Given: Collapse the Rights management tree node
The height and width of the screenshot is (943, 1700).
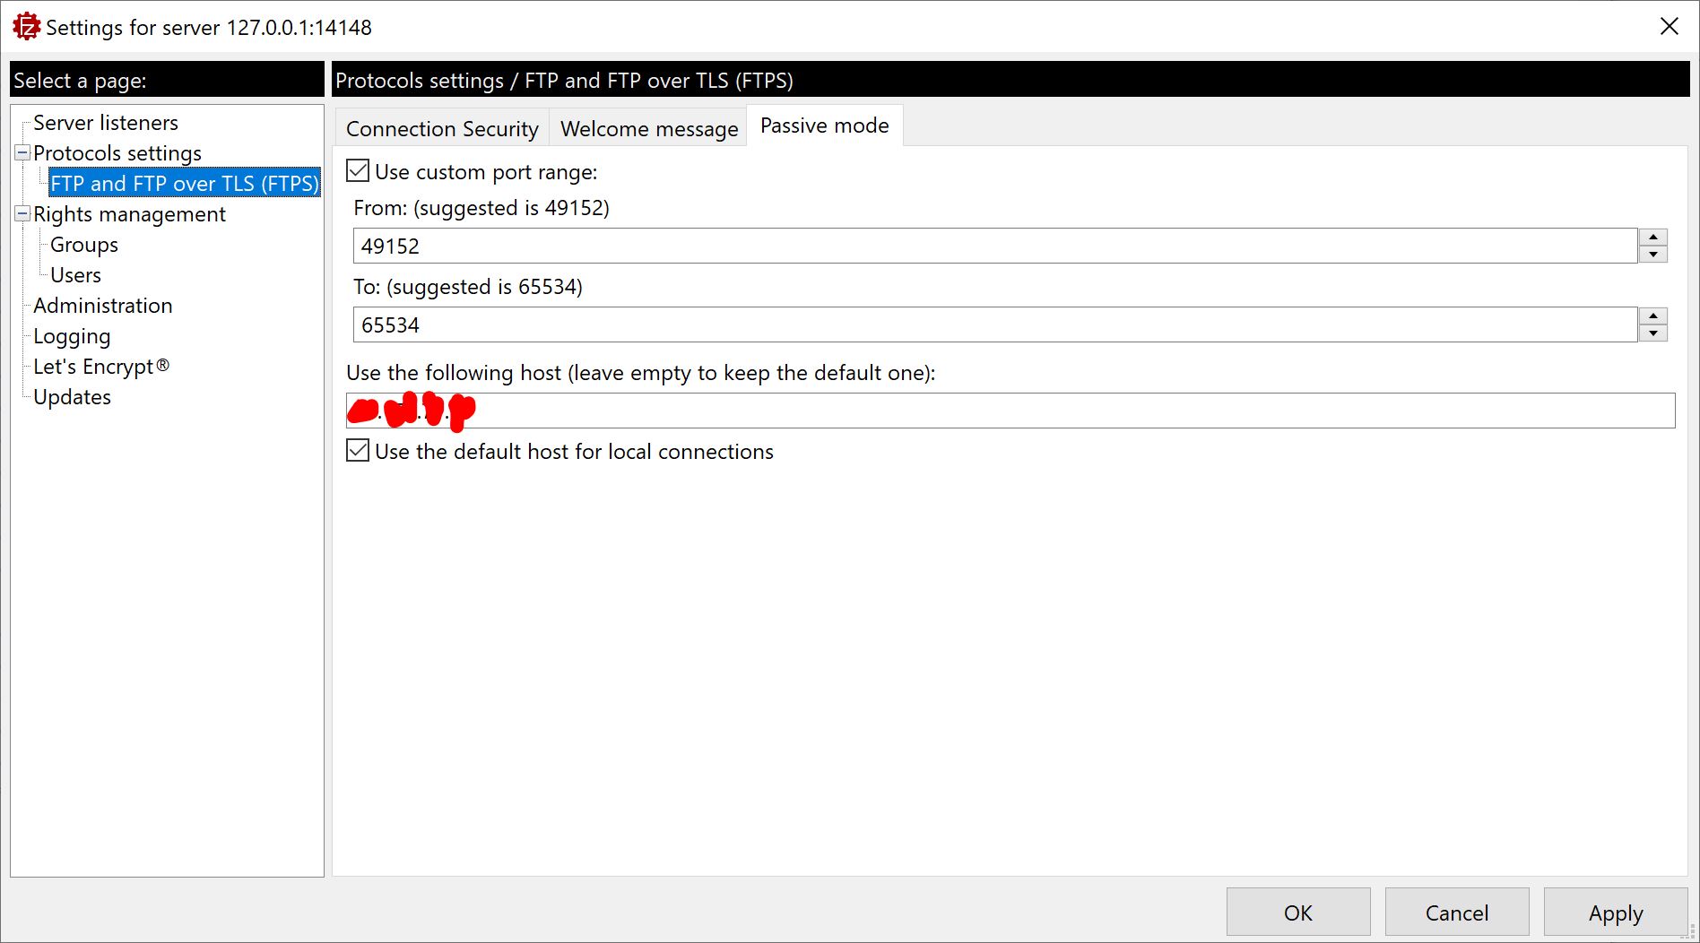Looking at the screenshot, I should 22,214.
